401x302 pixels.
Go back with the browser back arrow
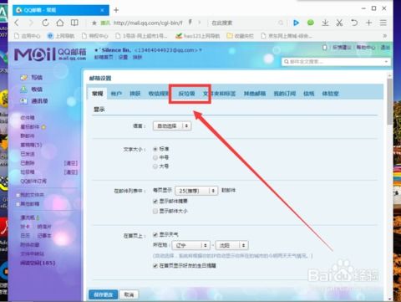[17, 23]
